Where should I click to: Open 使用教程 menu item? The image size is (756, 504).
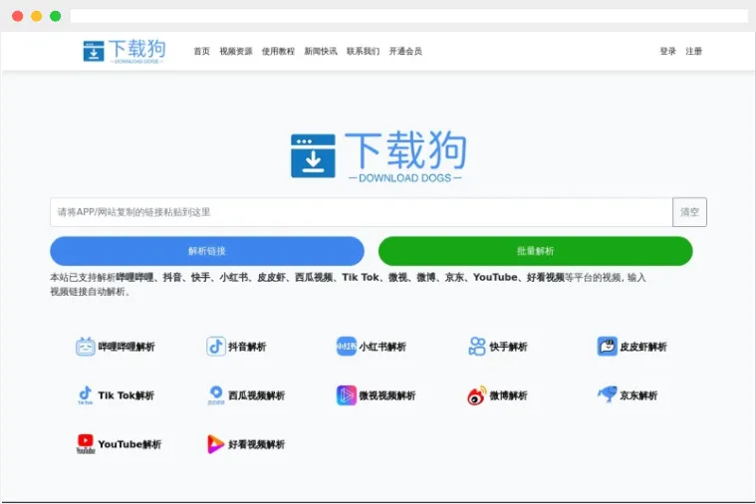click(278, 51)
